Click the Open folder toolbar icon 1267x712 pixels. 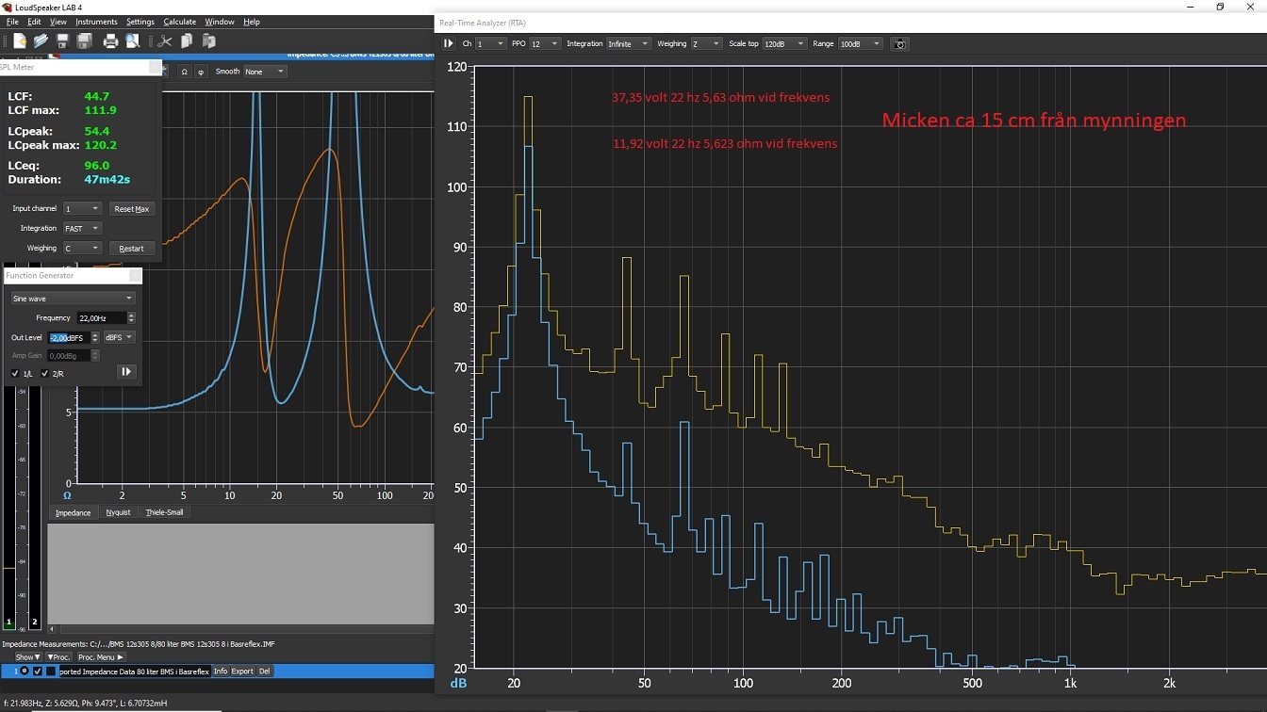(x=41, y=41)
